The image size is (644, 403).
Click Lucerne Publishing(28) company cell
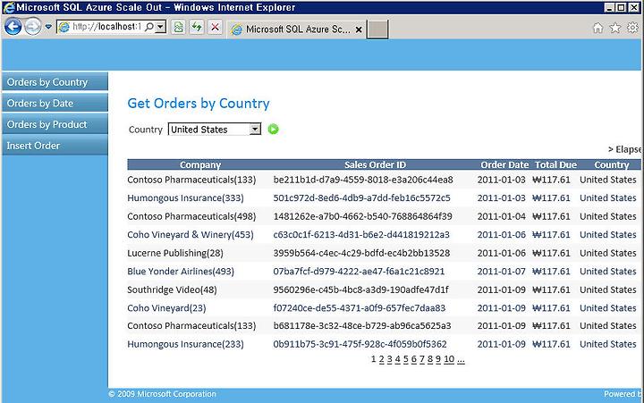click(175, 253)
